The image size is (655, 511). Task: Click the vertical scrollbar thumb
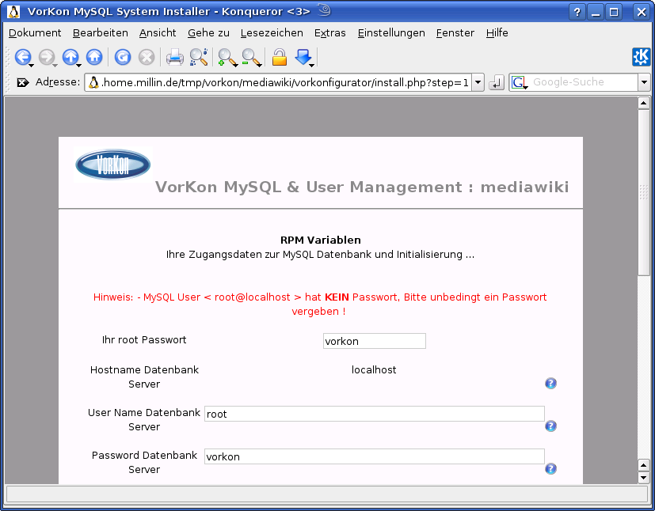[x=643, y=192]
